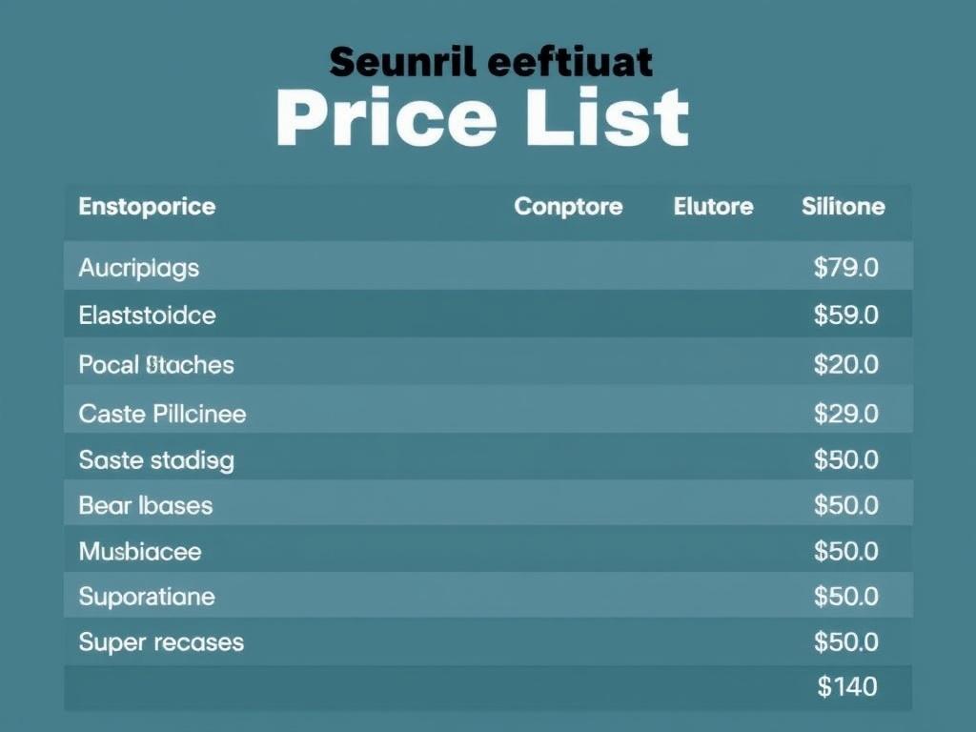The height and width of the screenshot is (732, 976).
Task: Choose the Caste Pillcinee item
Action: click(162, 414)
